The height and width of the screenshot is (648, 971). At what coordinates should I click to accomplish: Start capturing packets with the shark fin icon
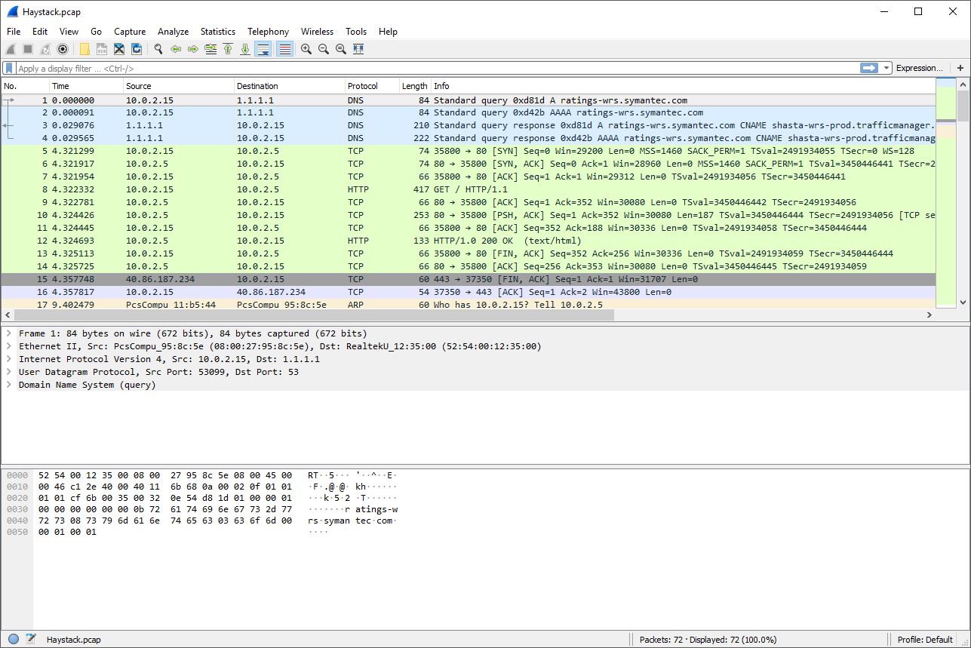click(11, 49)
